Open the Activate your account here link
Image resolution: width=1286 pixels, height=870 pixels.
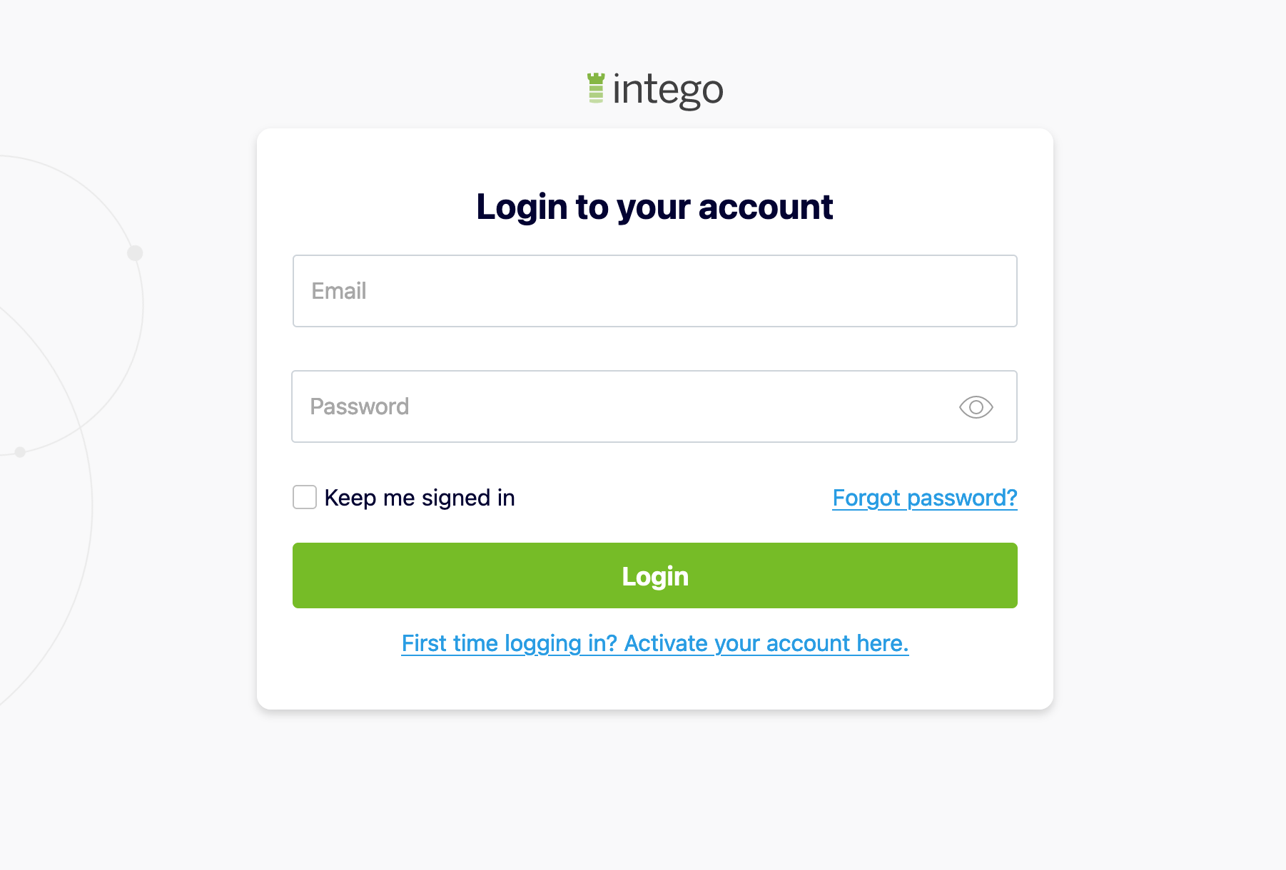[766, 643]
